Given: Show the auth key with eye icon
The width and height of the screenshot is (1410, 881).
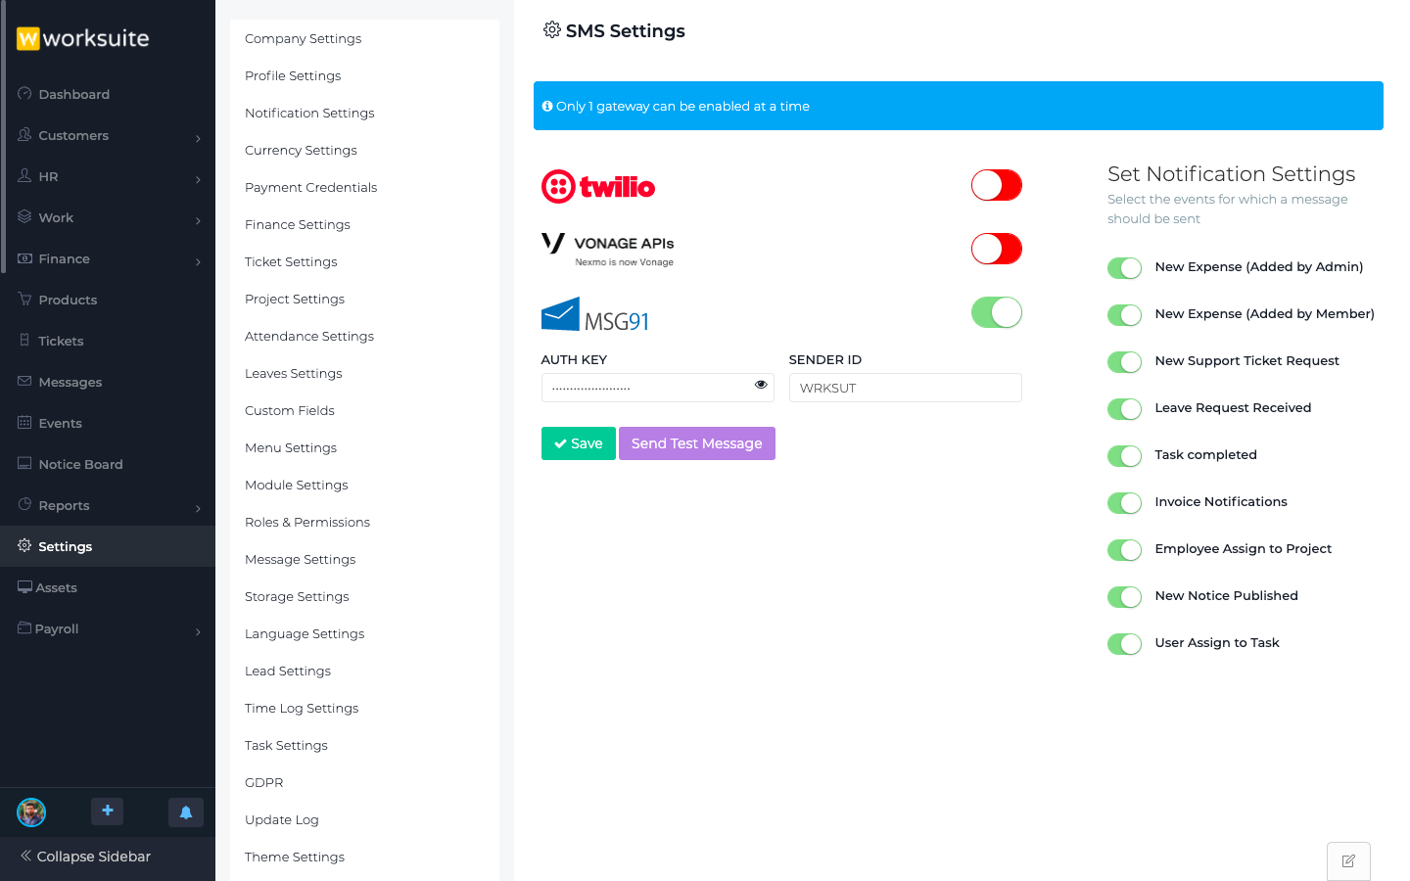Looking at the screenshot, I should (x=761, y=385).
